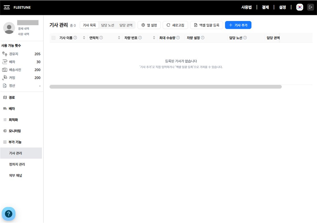Click the 새로고침 refresh button
317x223 pixels.
(x=175, y=25)
